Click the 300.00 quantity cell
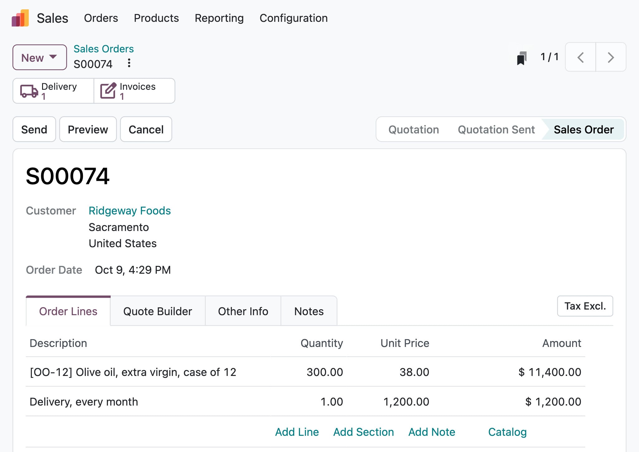This screenshot has height=452, width=639. (325, 372)
